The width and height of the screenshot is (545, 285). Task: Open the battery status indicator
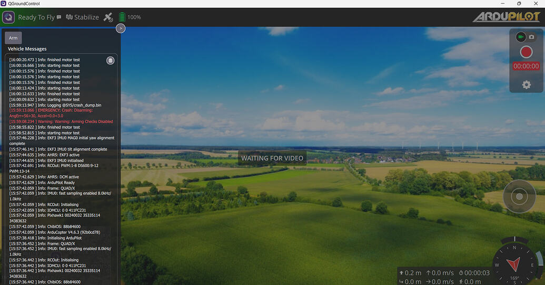[x=122, y=17]
